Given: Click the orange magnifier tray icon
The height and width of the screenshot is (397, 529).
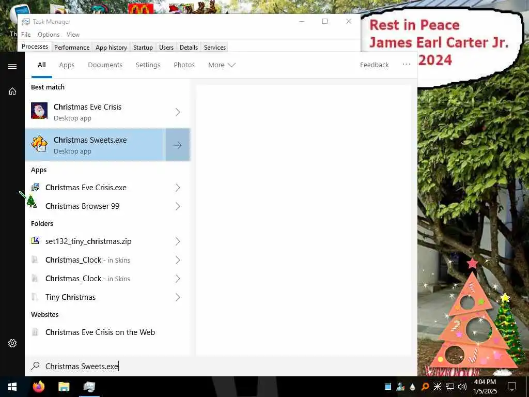Looking at the screenshot, I should (425, 387).
